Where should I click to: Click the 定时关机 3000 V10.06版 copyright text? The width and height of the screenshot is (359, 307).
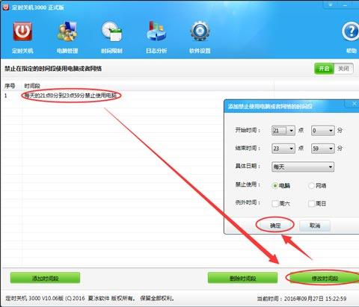pos(90,298)
